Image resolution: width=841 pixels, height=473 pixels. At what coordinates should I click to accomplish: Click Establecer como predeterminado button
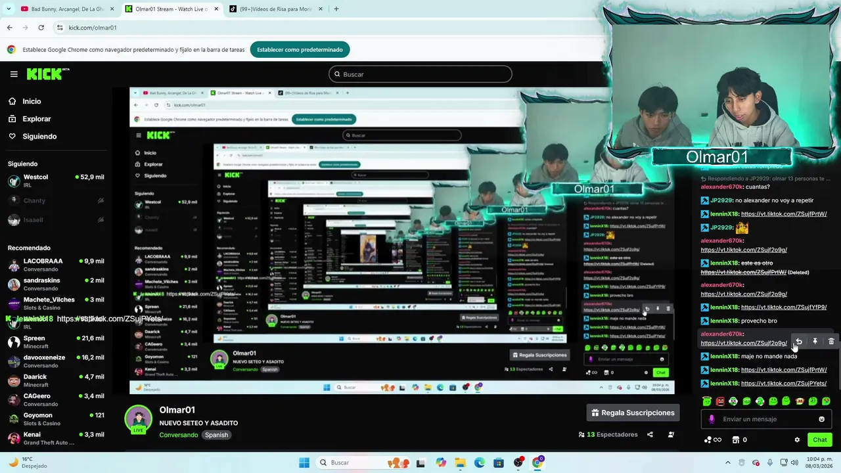pyautogui.click(x=300, y=50)
